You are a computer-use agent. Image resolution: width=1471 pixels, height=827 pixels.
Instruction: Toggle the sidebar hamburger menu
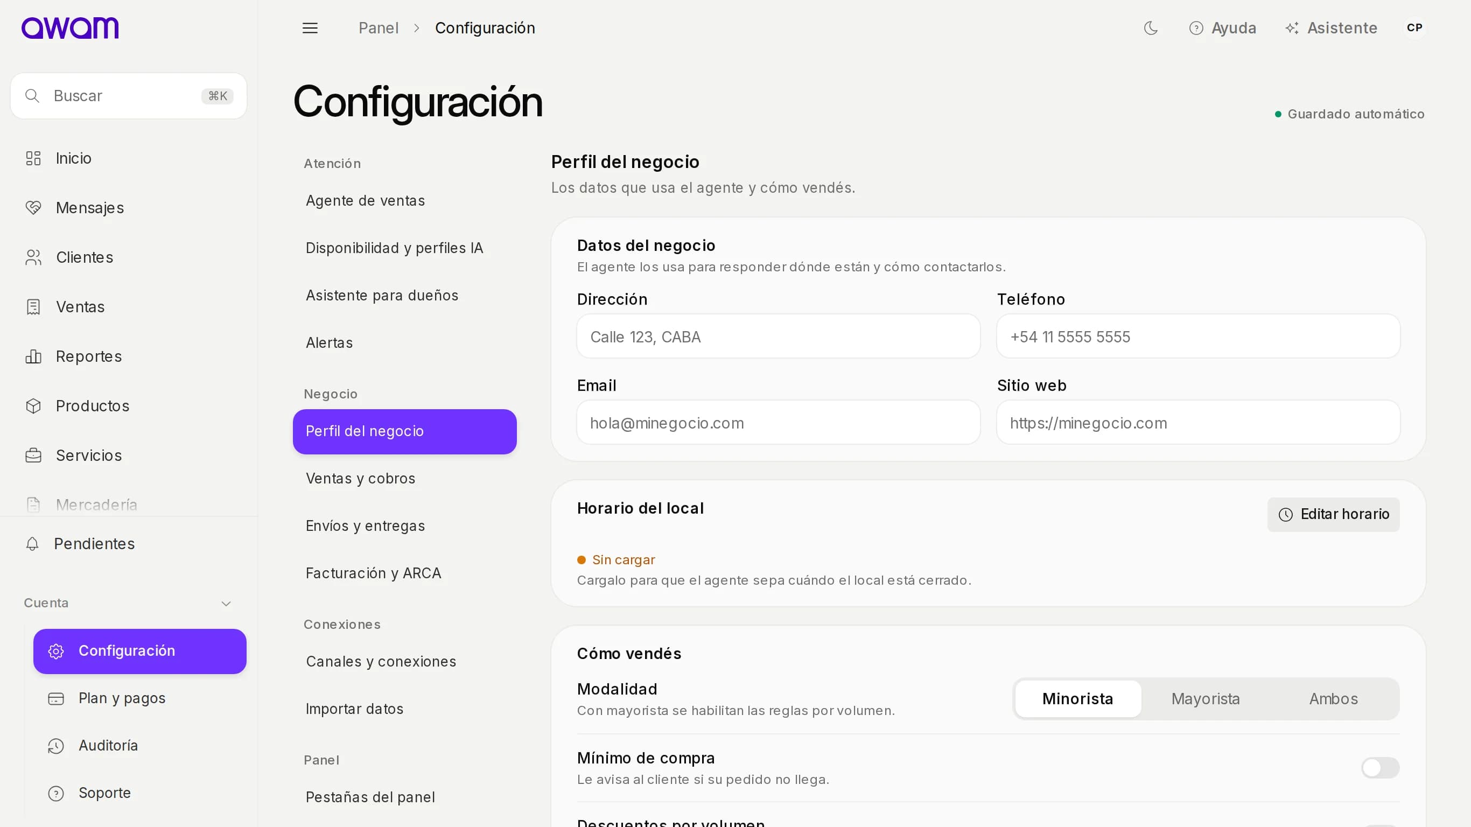(310, 28)
